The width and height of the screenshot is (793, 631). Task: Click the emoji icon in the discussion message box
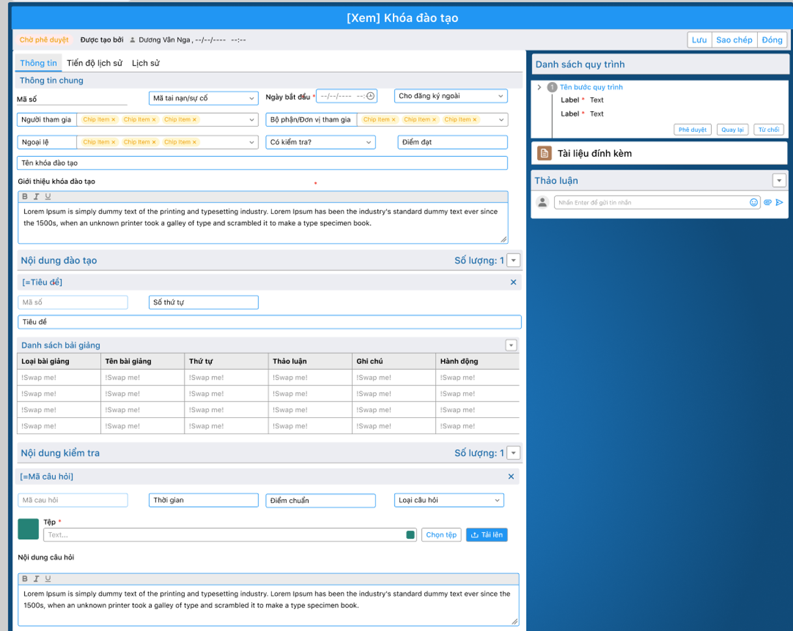click(x=754, y=203)
